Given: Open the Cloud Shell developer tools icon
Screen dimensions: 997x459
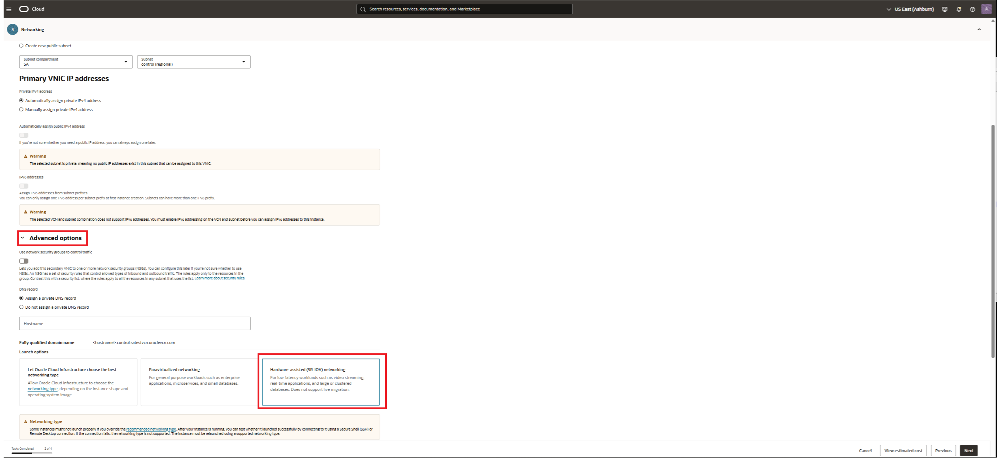Looking at the screenshot, I should tap(944, 9).
